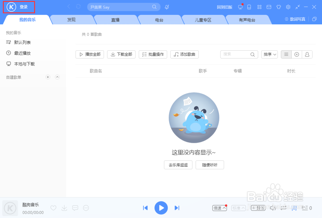Click the magnifier in the playlist search box
Viewport: 322px width, 218px height.
point(252,54)
